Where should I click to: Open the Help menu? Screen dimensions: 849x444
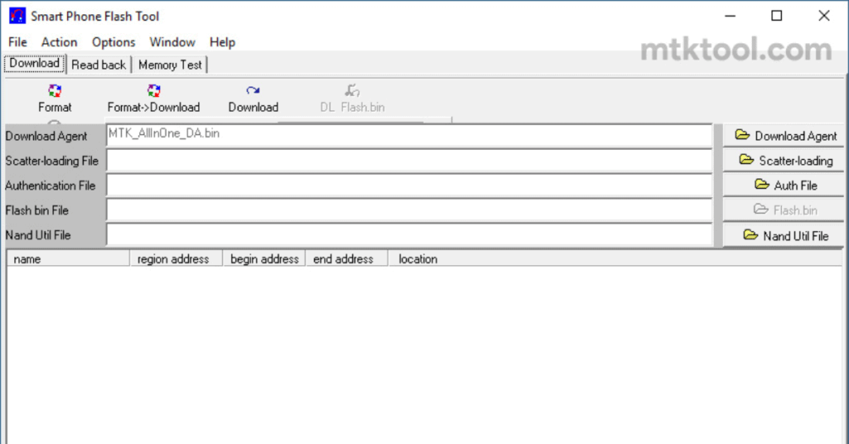tap(222, 42)
